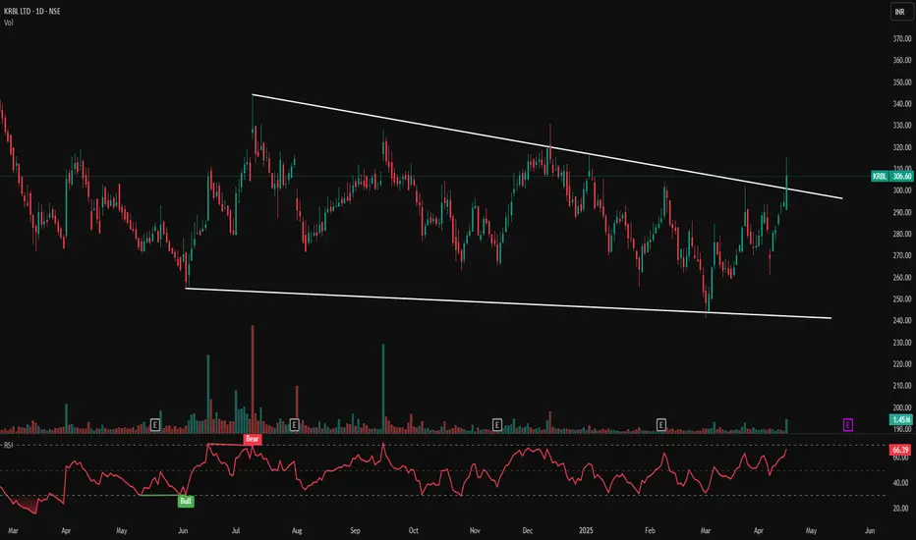The width and height of the screenshot is (916, 540).
Task: Click the 320.00 price axis label
Action: coord(902,147)
